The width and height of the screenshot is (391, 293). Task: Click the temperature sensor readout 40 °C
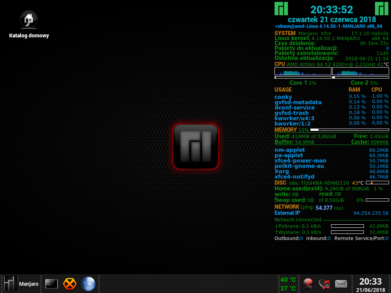(x=288, y=280)
